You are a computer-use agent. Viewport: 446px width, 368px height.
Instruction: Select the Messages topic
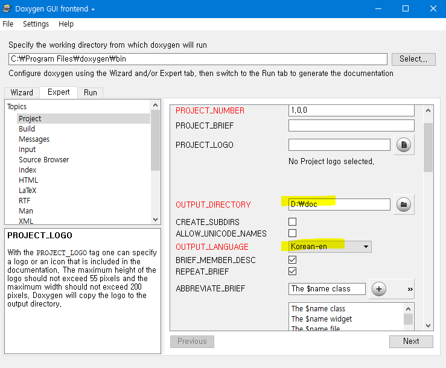point(34,139)
